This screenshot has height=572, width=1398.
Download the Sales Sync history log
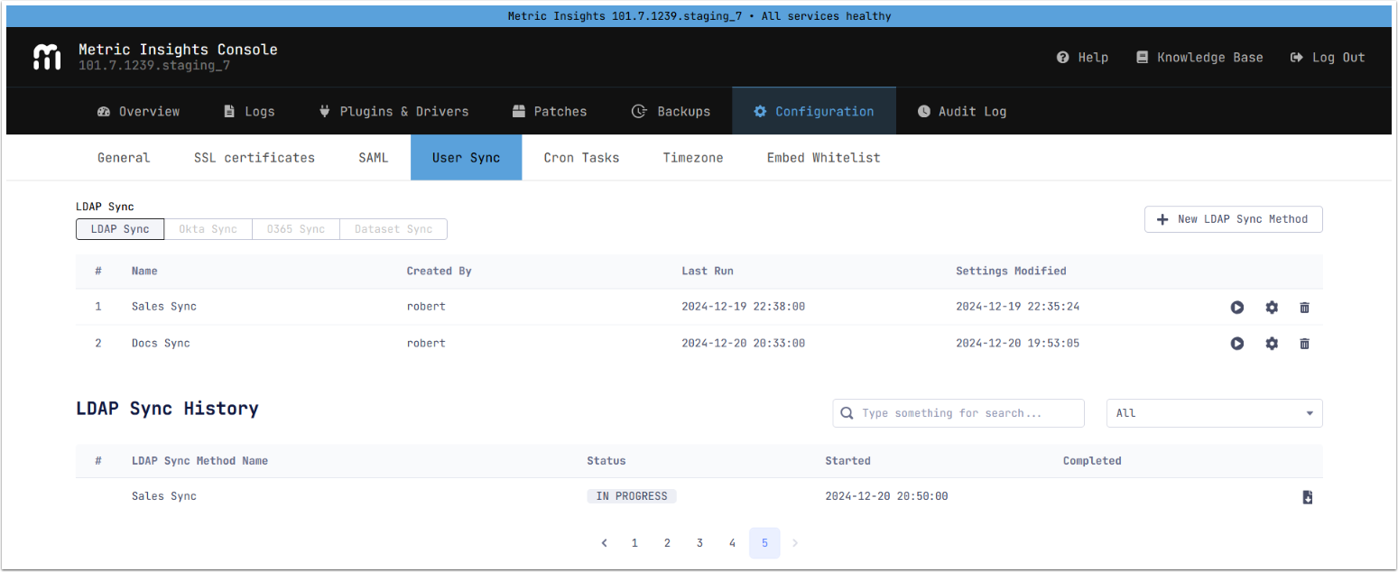click(x=1307, y=497)
